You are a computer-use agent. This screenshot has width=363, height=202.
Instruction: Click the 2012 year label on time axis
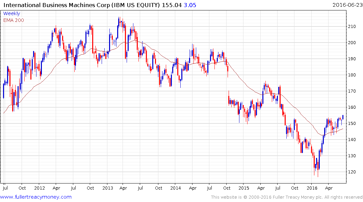(x=40, y=188)
